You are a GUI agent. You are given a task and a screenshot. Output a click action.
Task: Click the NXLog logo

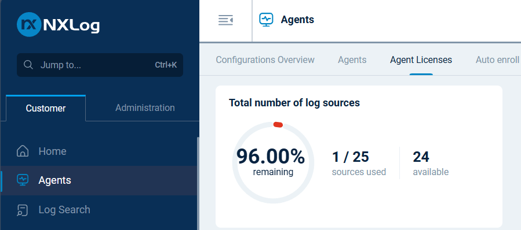pyautogui.click(x=58, y=24)
